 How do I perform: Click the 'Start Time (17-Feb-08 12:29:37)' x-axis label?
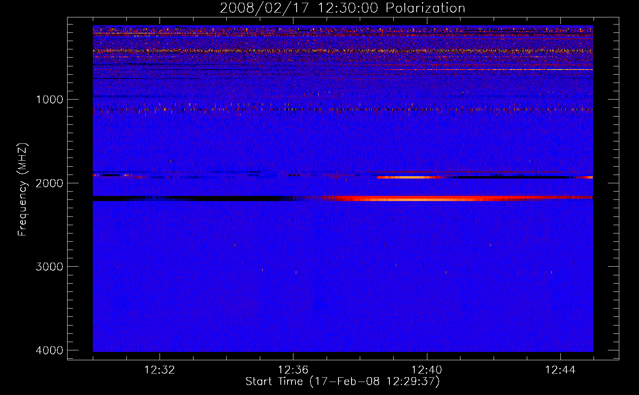[x=342, y=382]
